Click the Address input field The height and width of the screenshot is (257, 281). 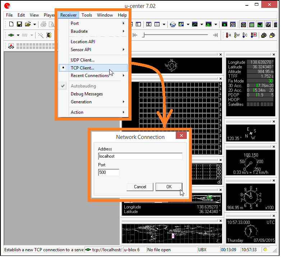pos(140,157)
